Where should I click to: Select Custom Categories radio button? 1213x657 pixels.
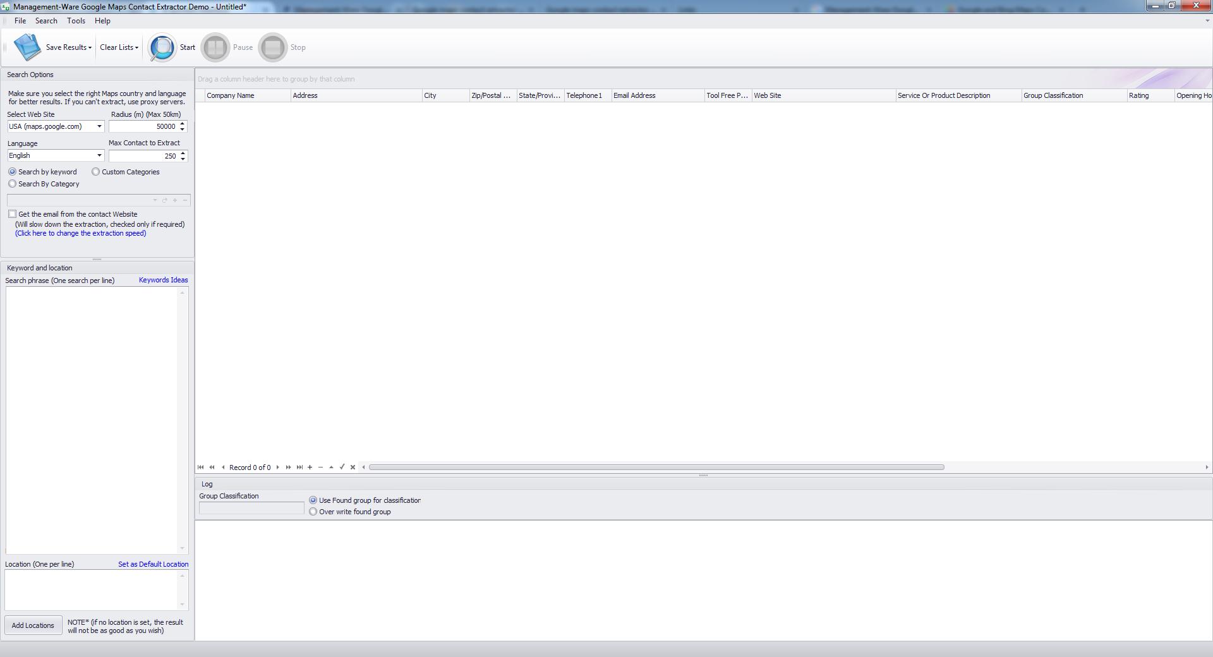click(95, 172)
